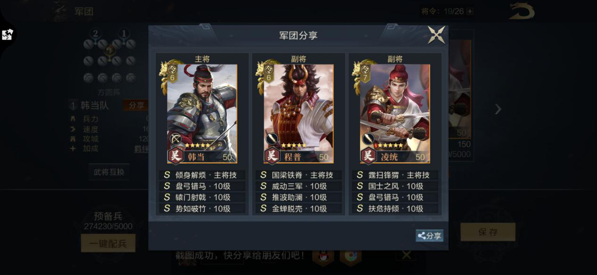Close the 军团分享 dialog with crossed-swords icon
This screenshot has width=597, height=275.
(436, 35)
